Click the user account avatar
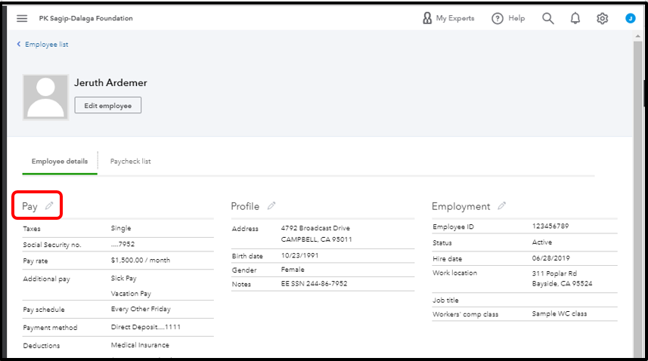The width and height of the screenshot is (648, 361). (630, 19)
